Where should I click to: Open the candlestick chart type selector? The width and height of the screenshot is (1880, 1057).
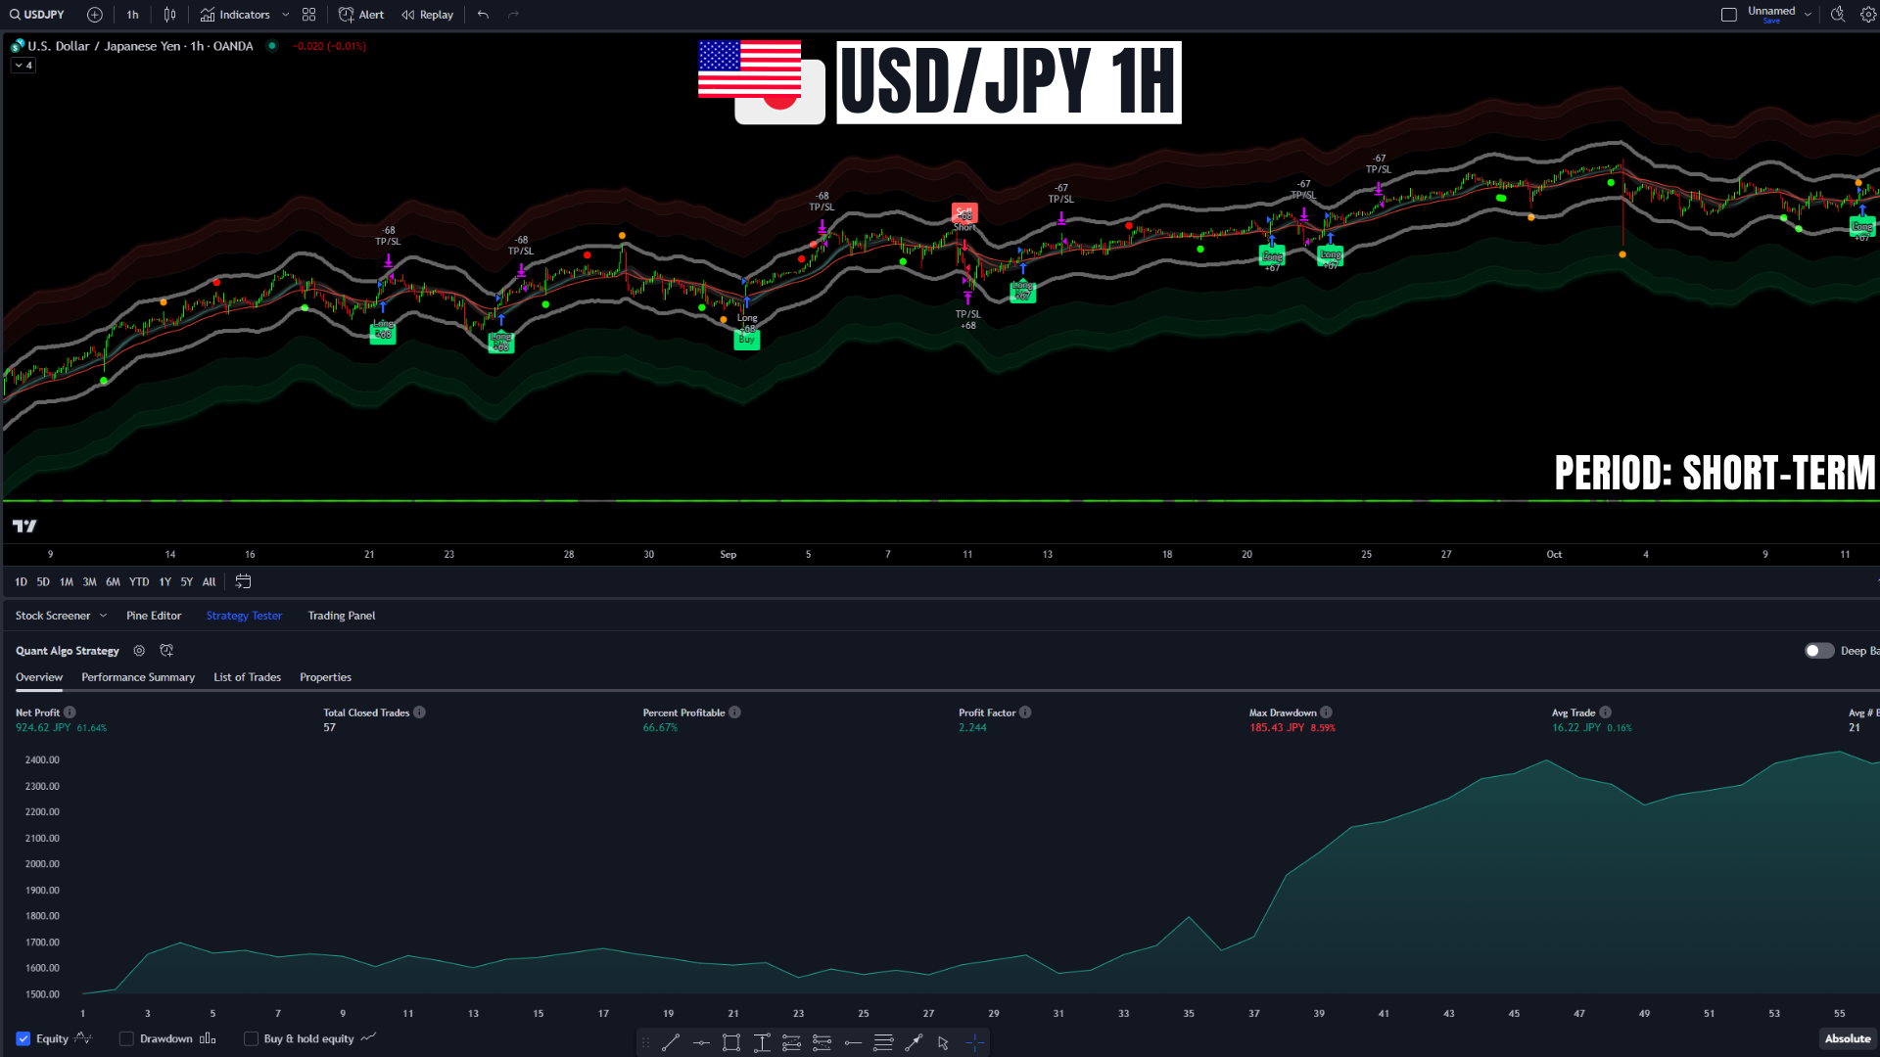click(x=169, y=15)
